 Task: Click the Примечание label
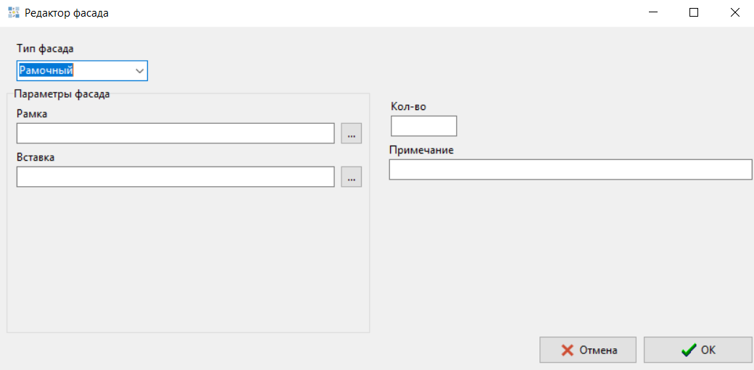[421, 150]
